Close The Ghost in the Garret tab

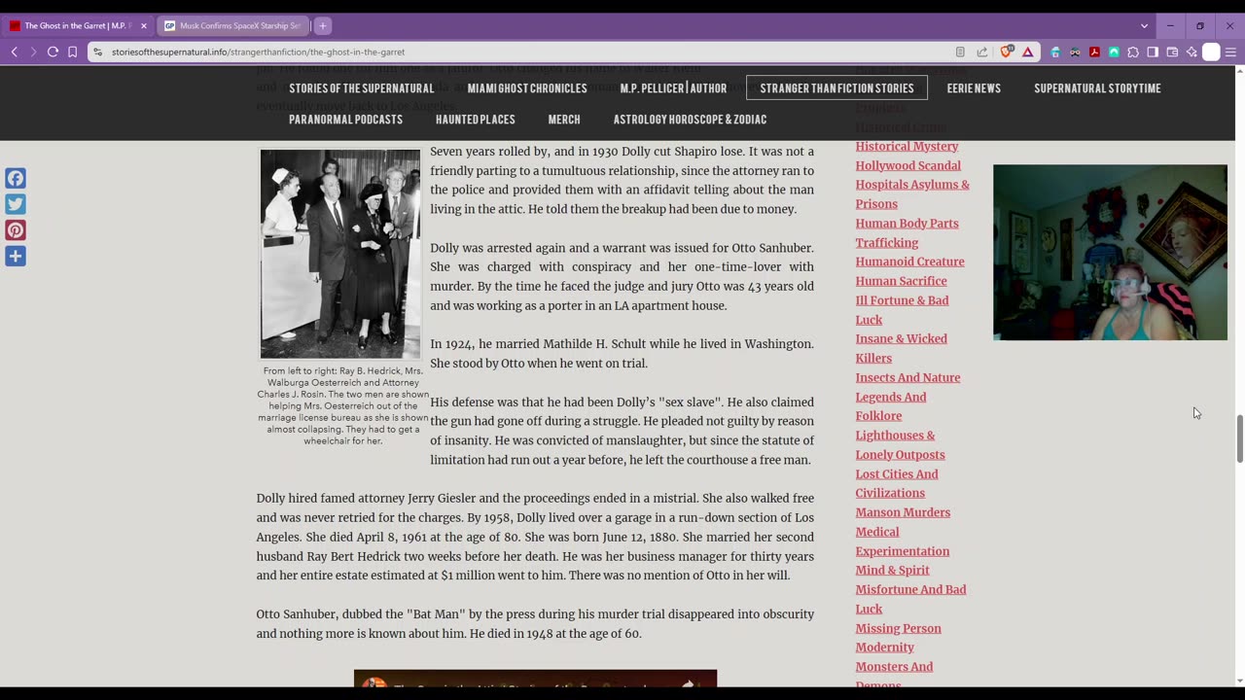pyautogui.click(x=144, y=25)
